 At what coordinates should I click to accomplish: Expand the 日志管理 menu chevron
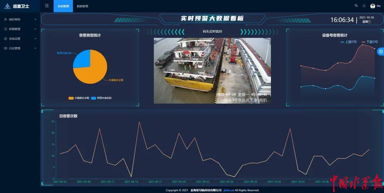pyautogui.click(x=35, y=48)
